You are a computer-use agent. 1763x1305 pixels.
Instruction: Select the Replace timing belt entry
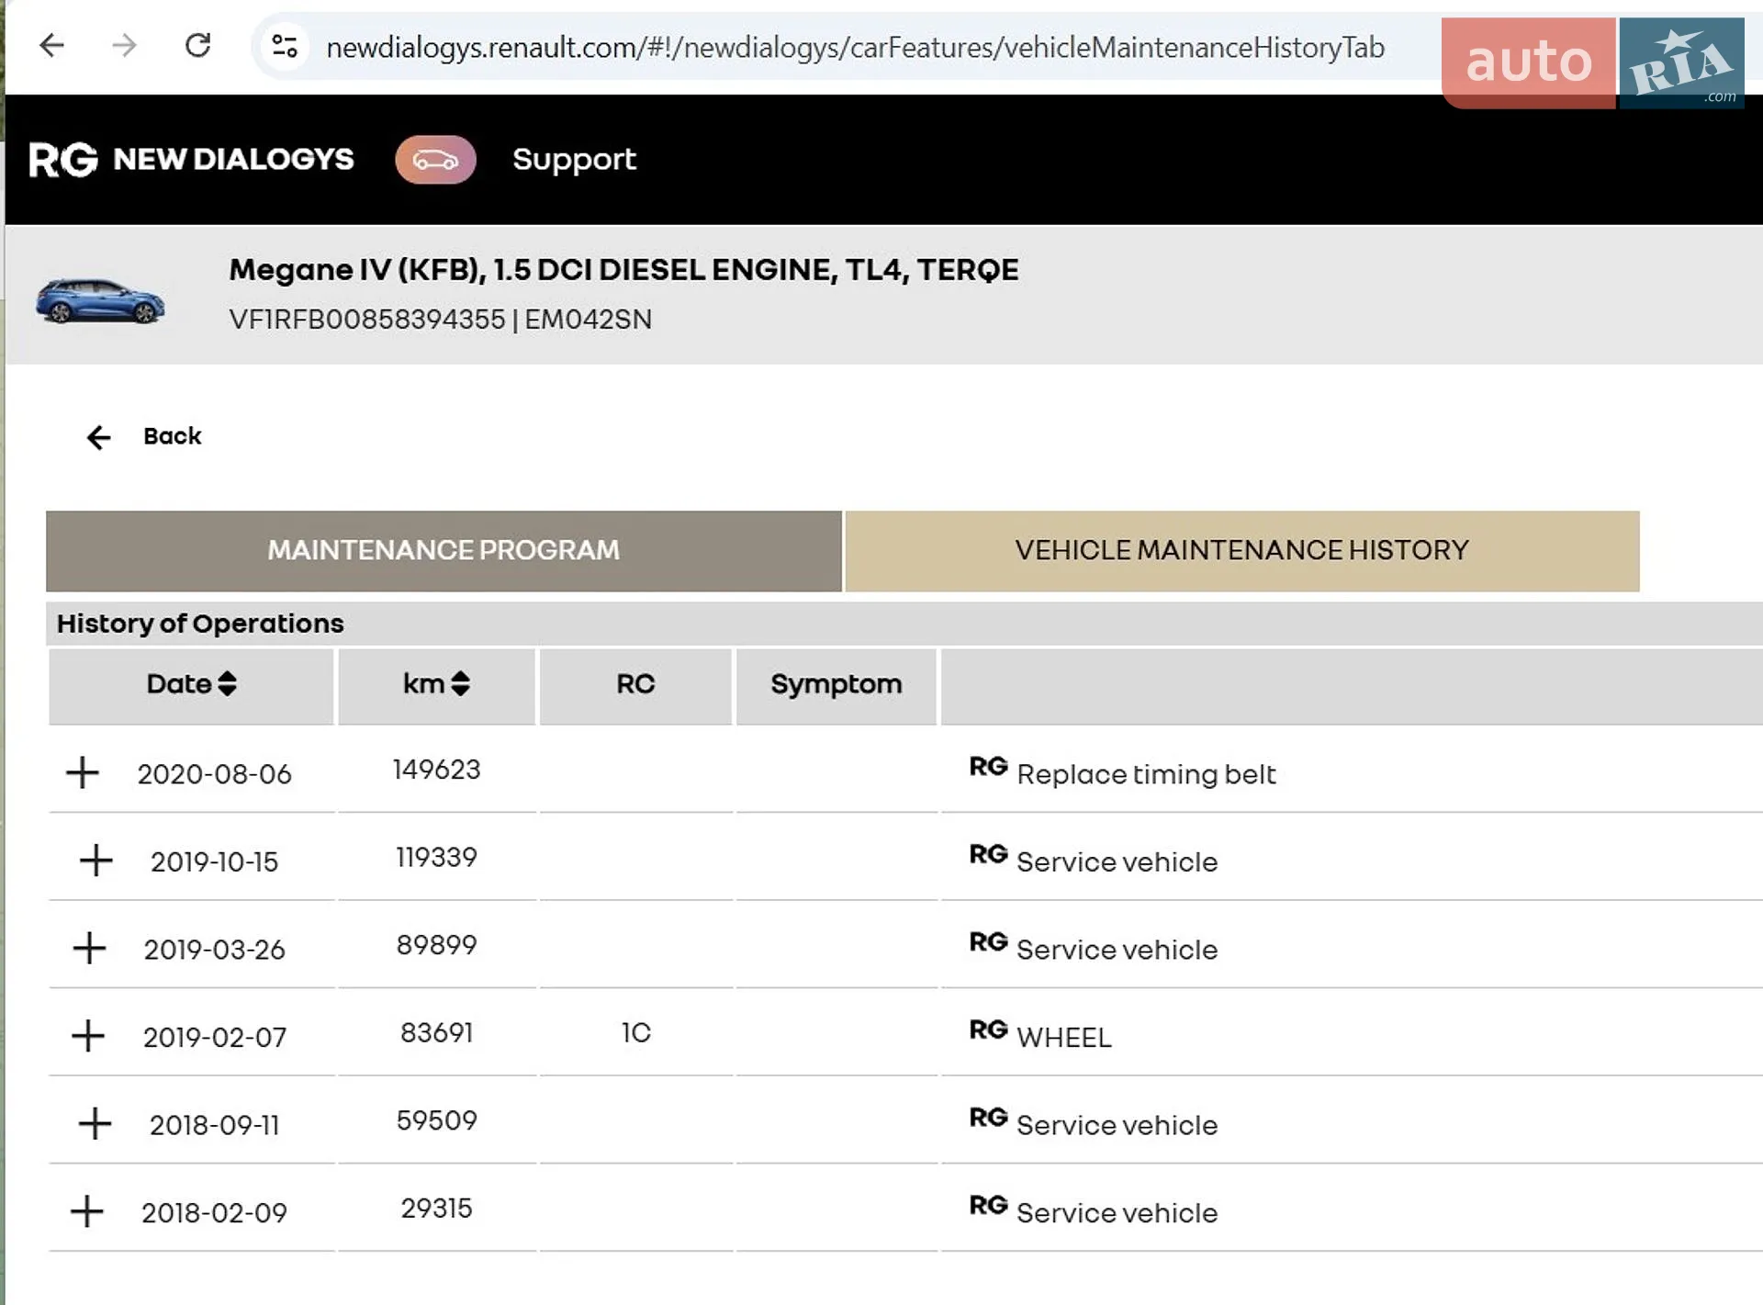1146,774
